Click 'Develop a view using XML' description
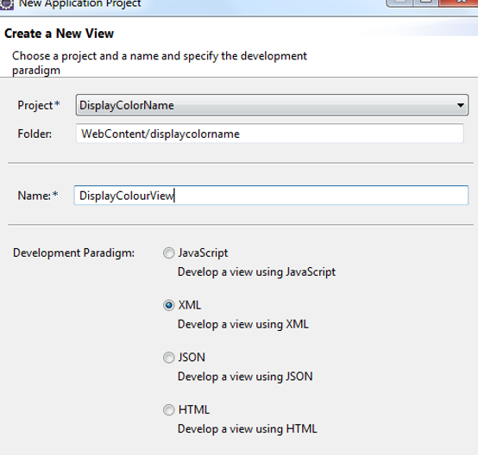This screenshot has width=478, height=455. tap(243, 324)
